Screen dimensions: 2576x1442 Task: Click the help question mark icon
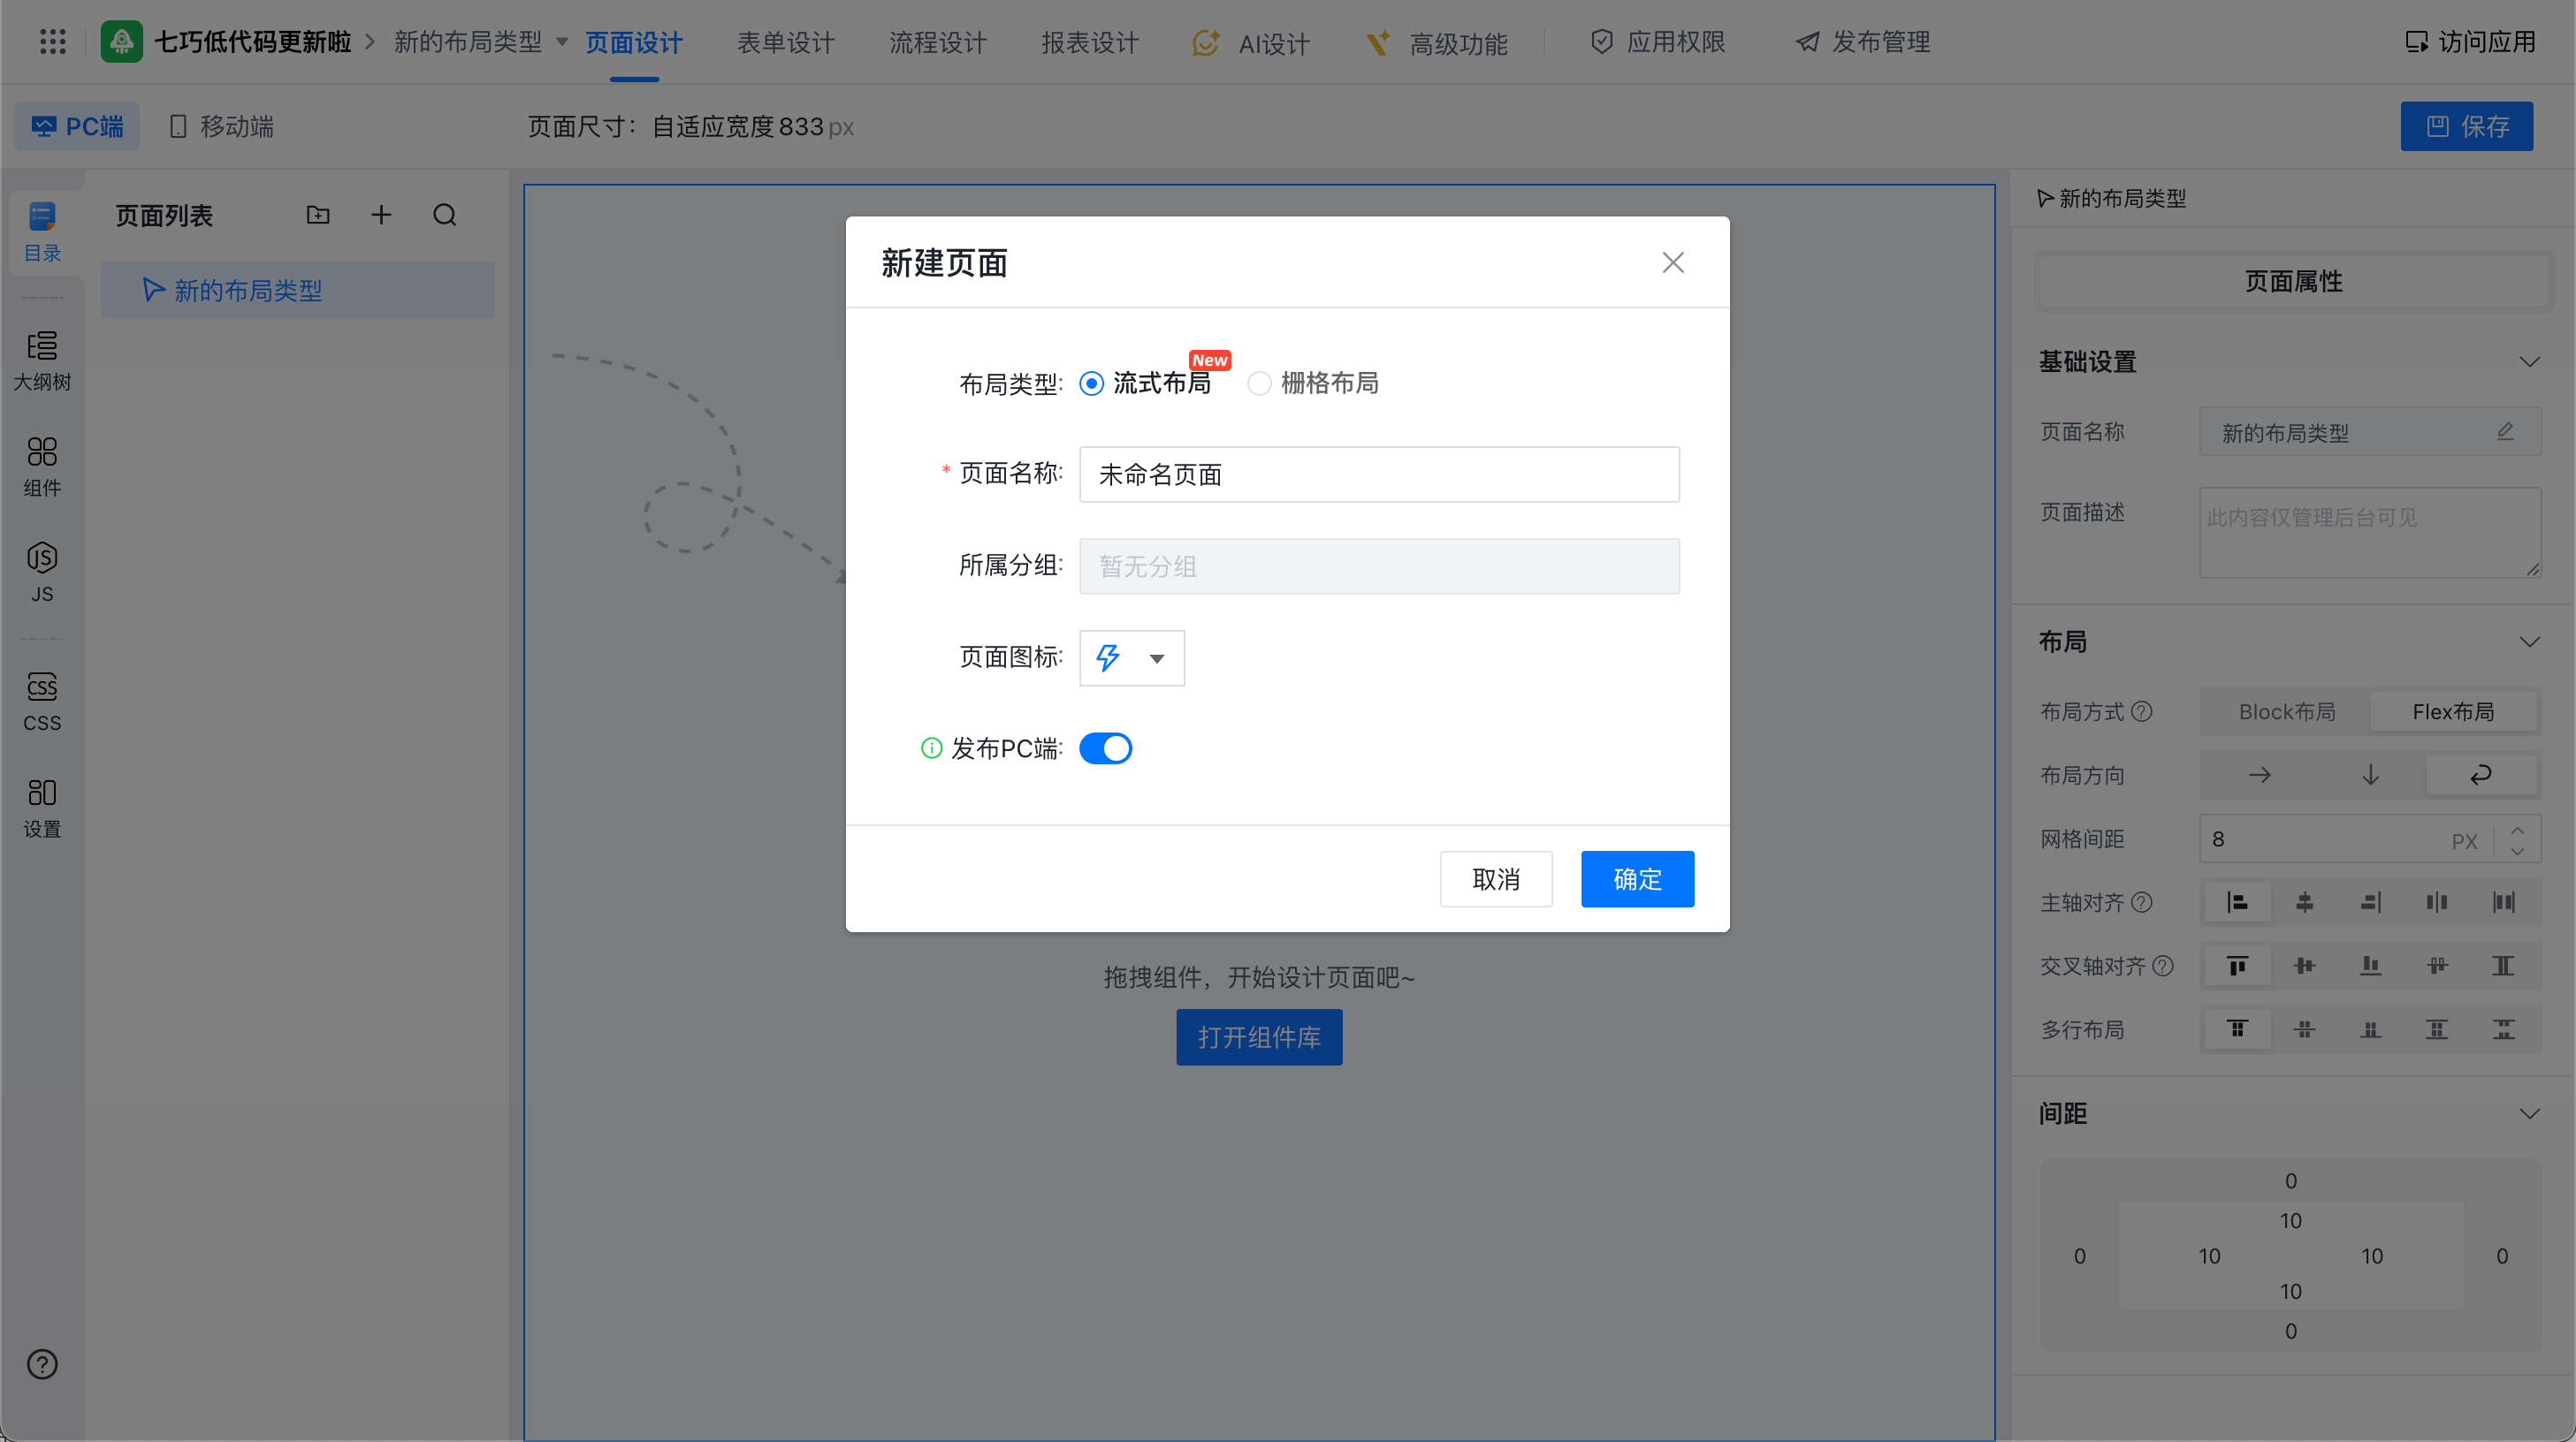[x=42, y=1364]
